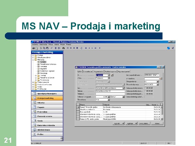This screenshot has width=195, height=146.
Task: Expand the Obrada porudžbina folder
Action: [33, 58]
